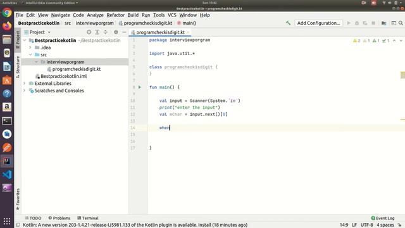The height and width of the screenshot is (228, 405).
Task: Open the Terminal tool window
Action: (88, 218)
